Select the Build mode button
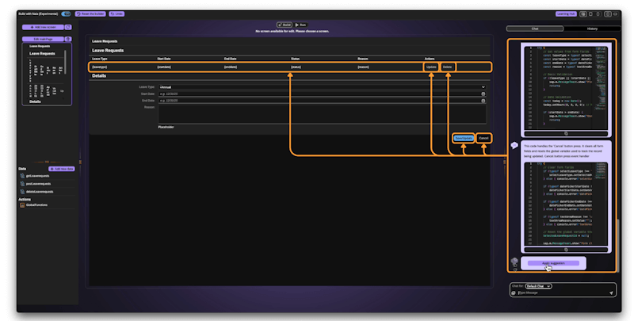Screen dimensions: 634x321 285,25
